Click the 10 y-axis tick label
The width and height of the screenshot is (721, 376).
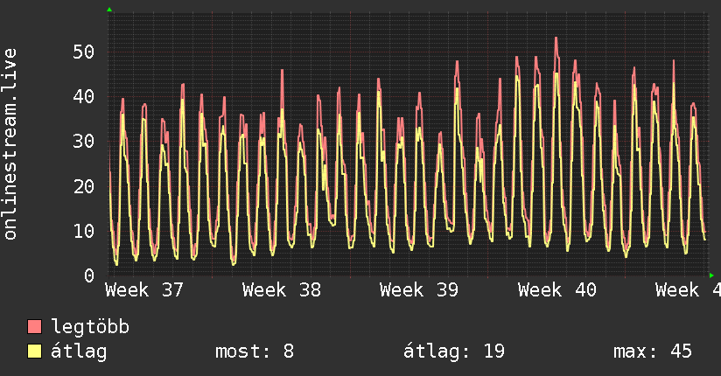84,231
